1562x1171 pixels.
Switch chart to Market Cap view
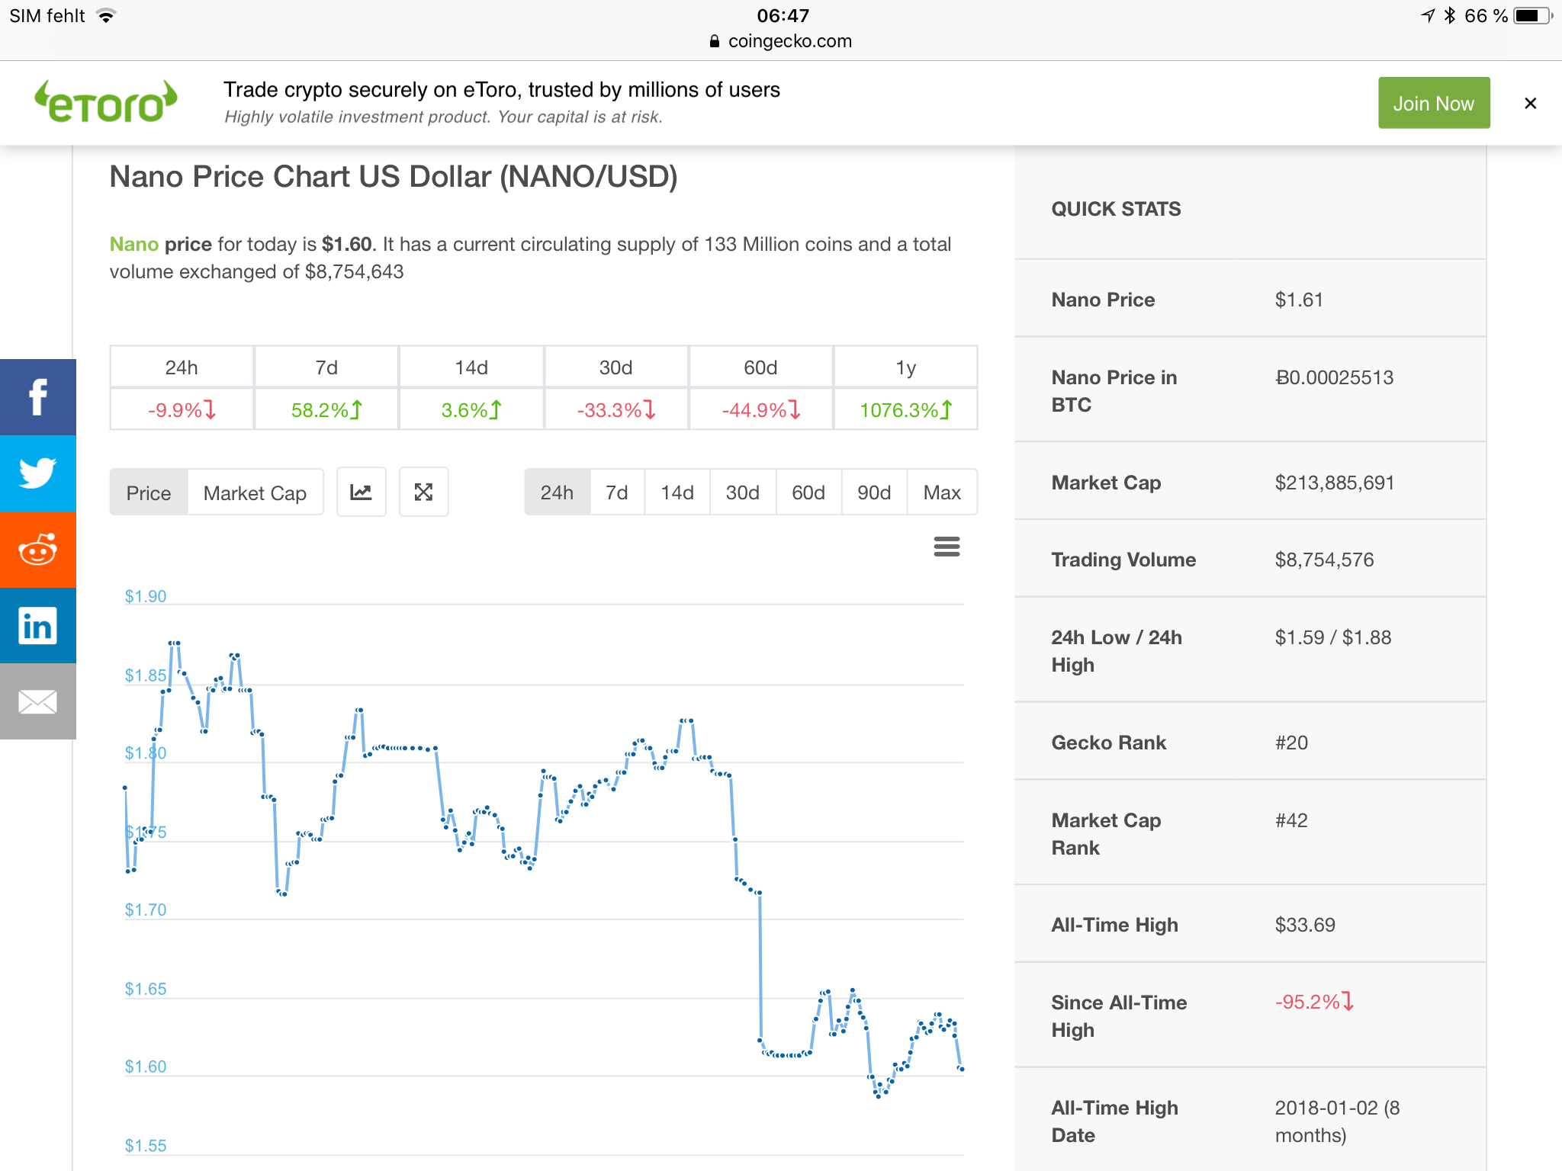coord(255,493)
